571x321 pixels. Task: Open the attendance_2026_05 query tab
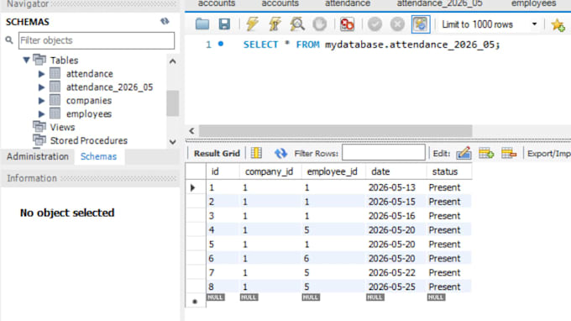click(439, 4)
